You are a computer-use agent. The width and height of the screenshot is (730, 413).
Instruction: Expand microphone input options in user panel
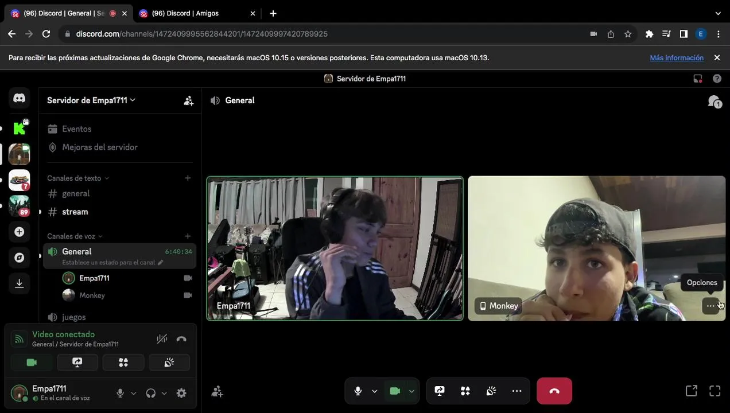(x=134, y=393)
